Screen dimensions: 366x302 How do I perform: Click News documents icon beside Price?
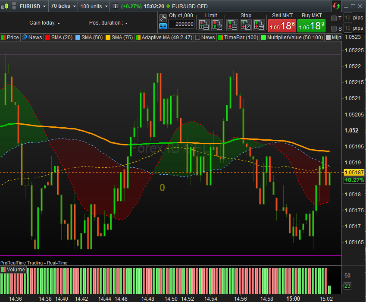(24, 37)
